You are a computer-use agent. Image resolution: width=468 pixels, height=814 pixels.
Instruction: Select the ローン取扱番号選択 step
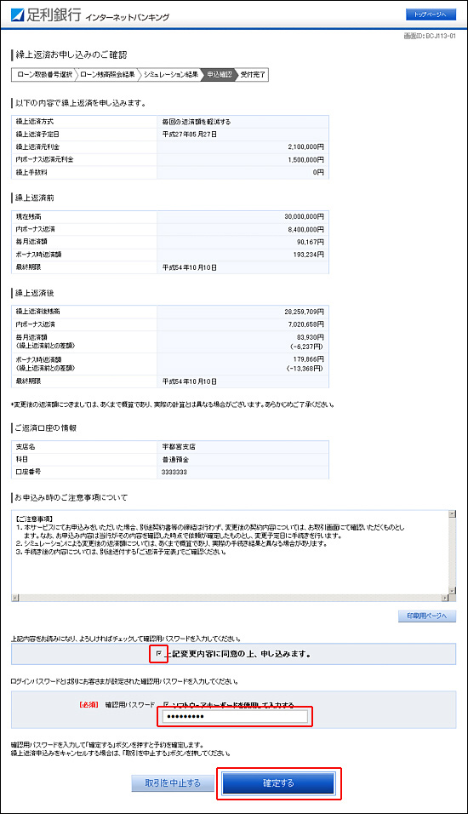44,75
